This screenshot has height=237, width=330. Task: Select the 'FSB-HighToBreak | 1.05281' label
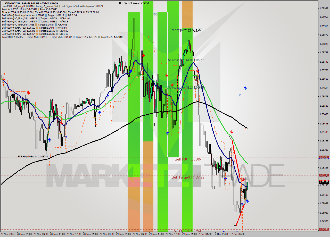pos(32,156)
